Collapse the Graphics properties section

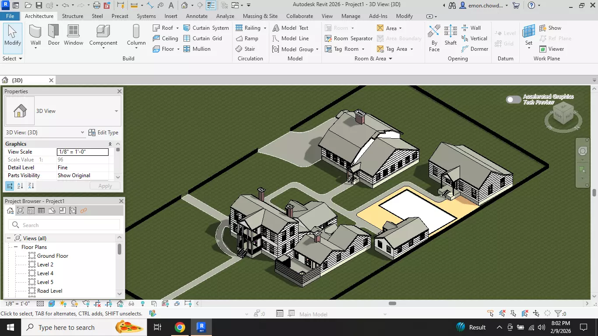pos(110,144)
